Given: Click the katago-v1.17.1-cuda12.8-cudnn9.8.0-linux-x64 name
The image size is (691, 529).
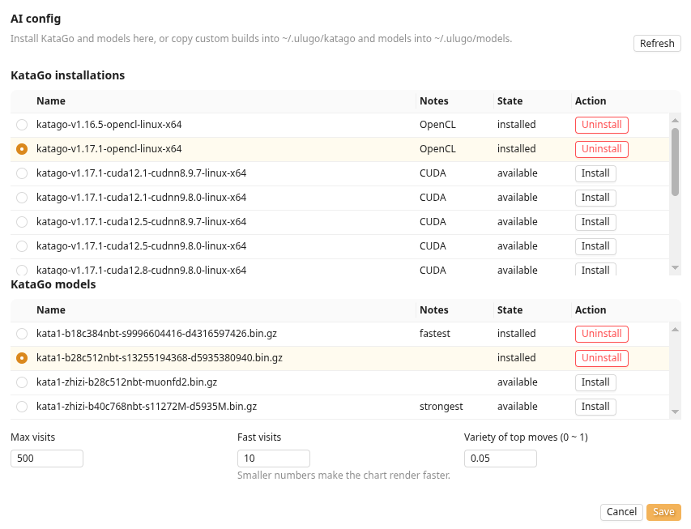Looking at the screenshot, I should pos(142,271).
